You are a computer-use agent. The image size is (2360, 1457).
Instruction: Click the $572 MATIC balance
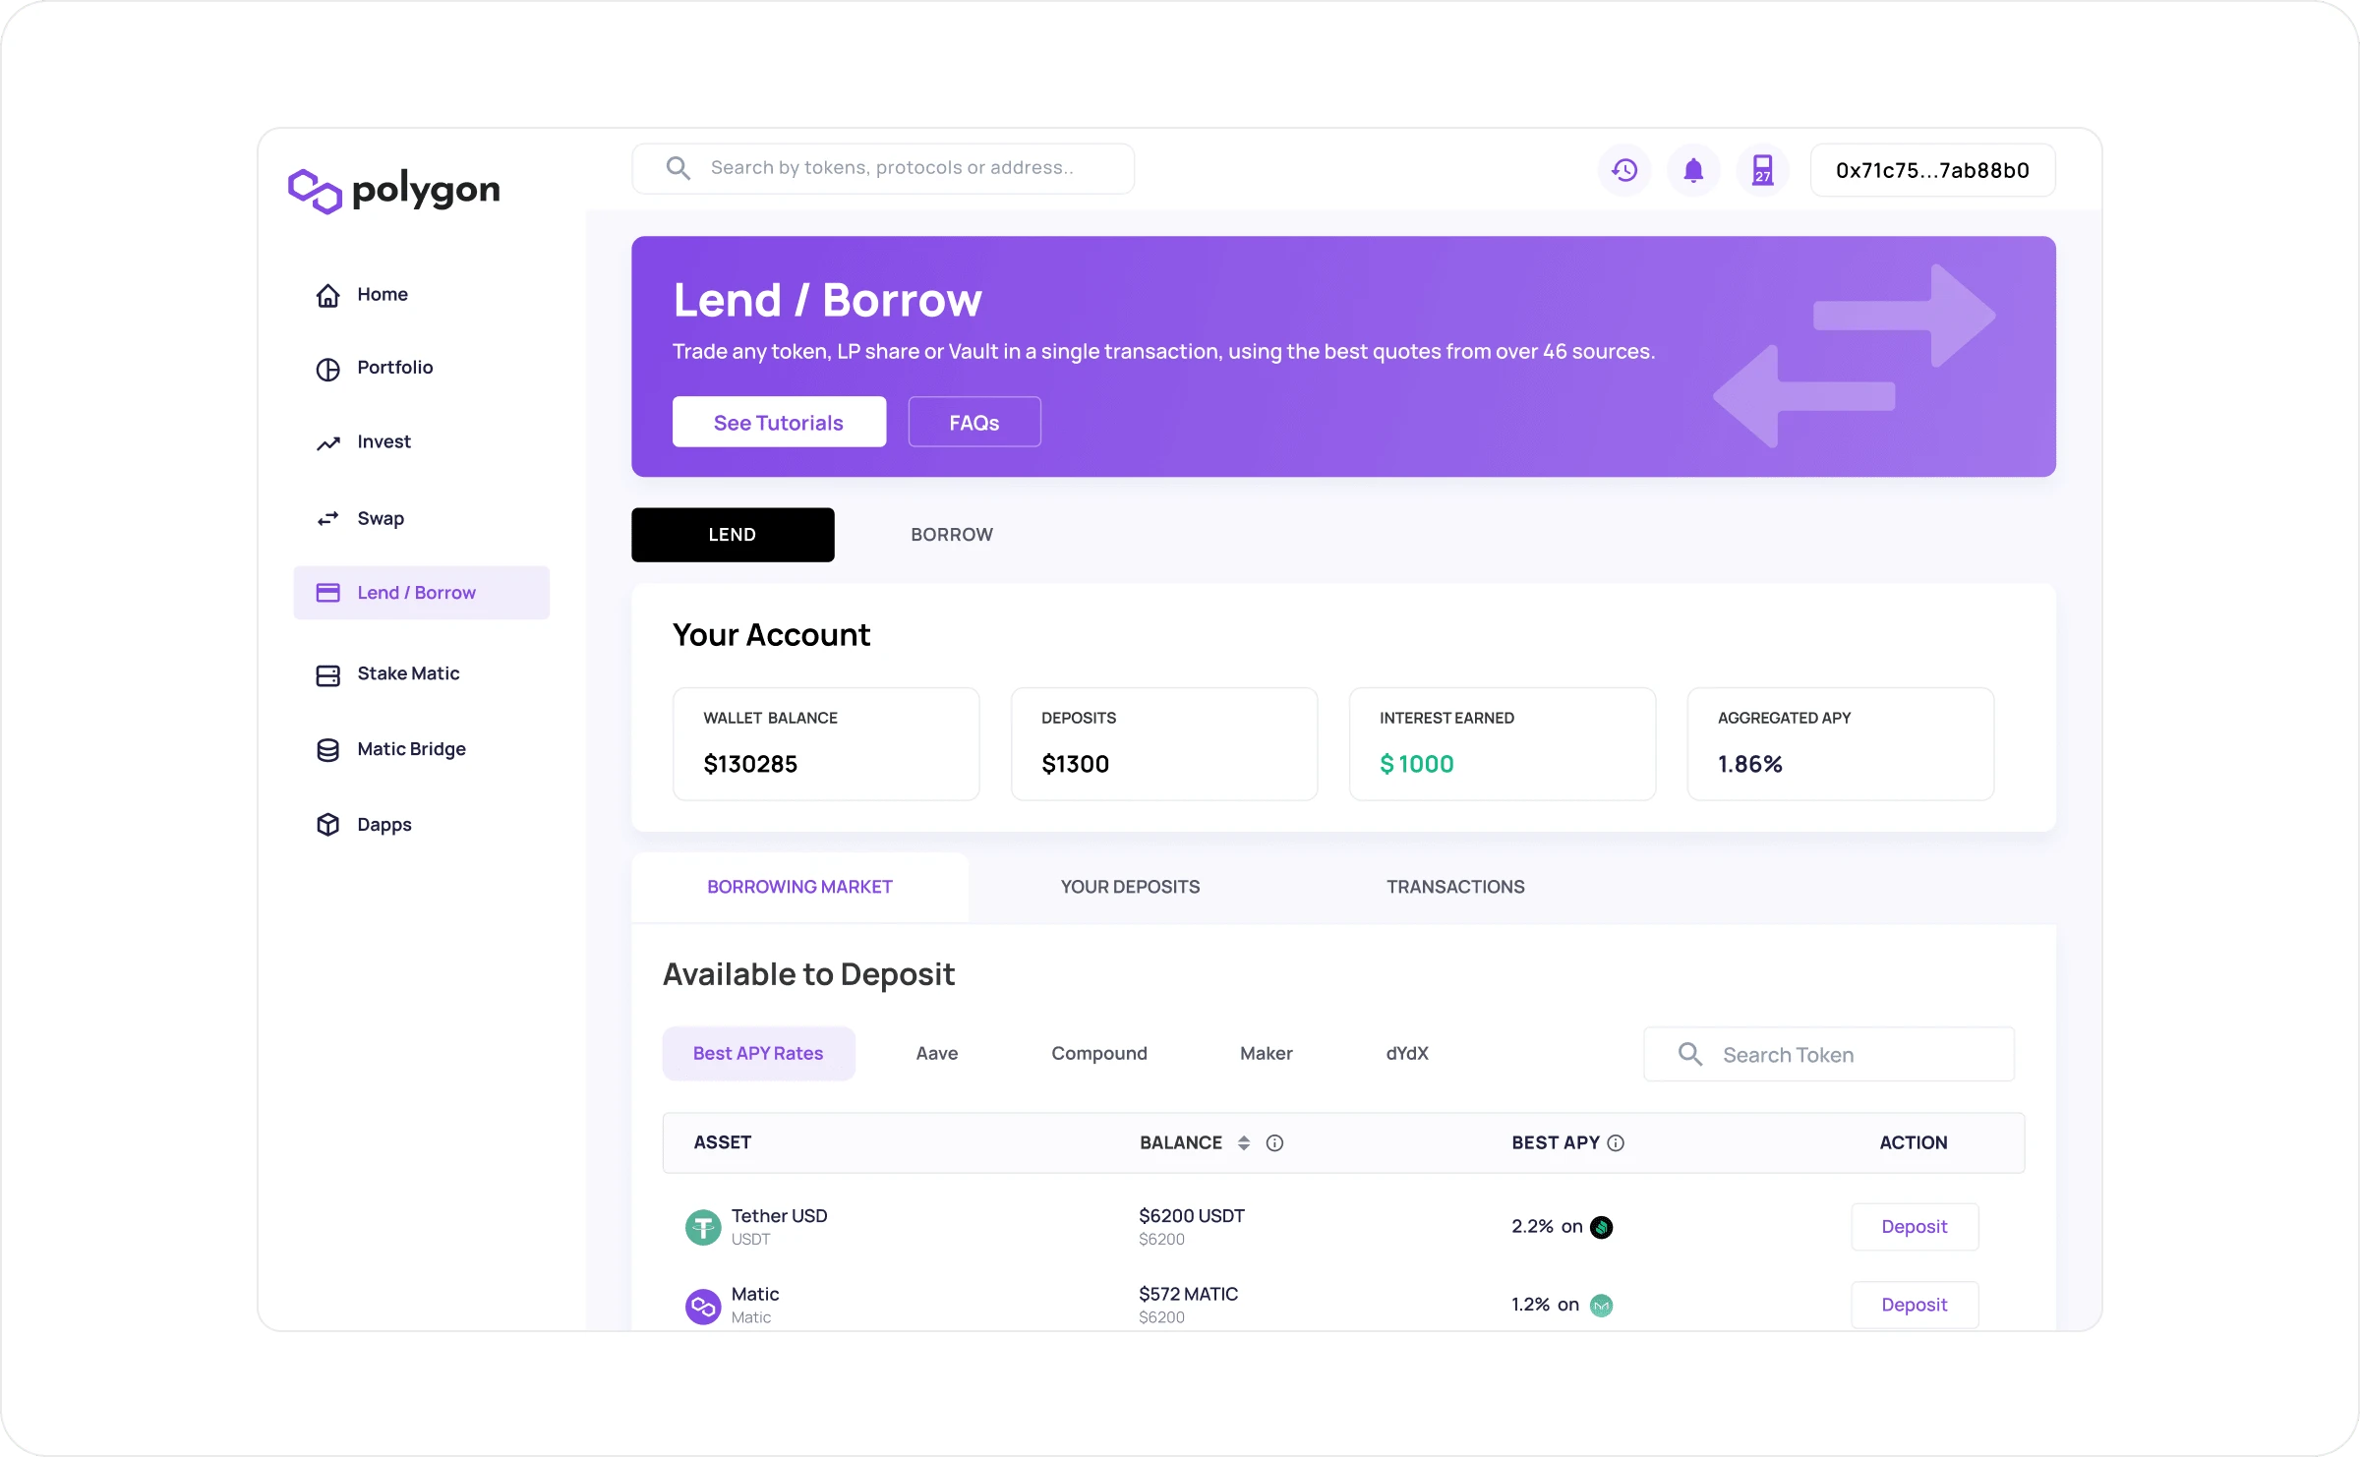click(x=1189, y=1295)
